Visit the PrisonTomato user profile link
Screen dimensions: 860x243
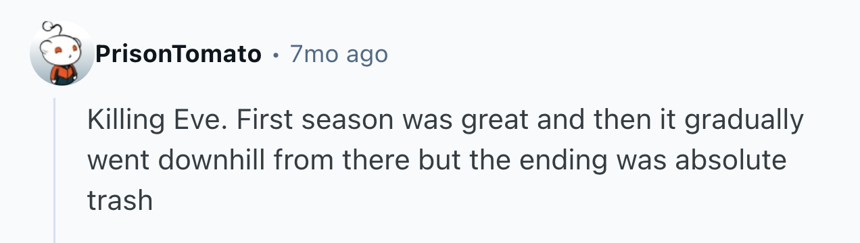178,54
